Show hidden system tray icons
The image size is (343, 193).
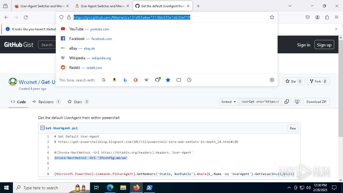(289, 188)
